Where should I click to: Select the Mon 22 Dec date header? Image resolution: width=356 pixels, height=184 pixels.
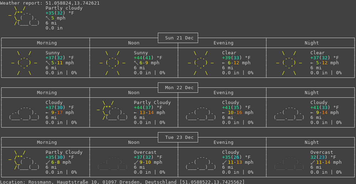click(178, 88)
